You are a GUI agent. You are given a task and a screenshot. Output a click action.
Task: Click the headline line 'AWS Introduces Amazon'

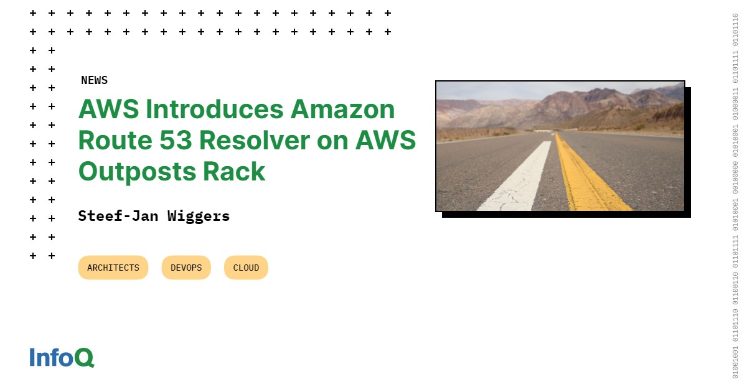(237, 110)
